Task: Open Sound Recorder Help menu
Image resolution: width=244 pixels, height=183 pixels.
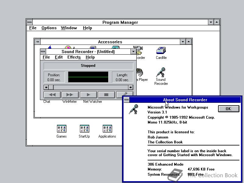Action: [90, 57]
